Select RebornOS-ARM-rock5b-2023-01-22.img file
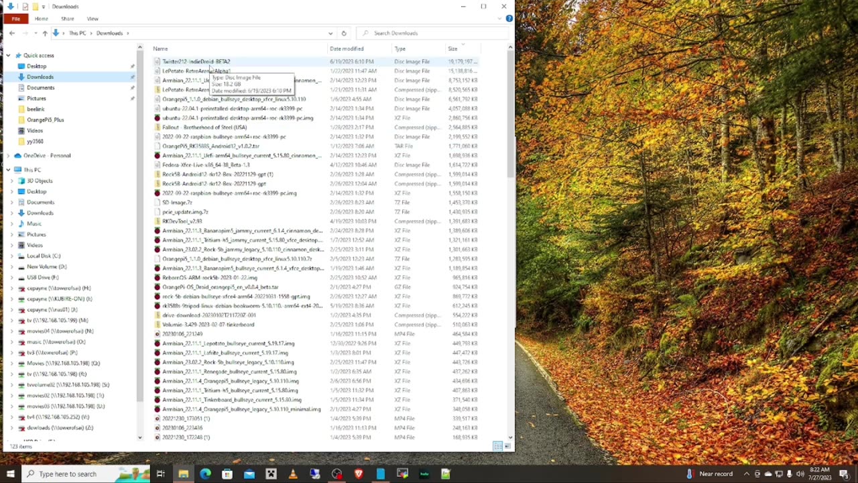The image size is (858, 483). (210, 277)
